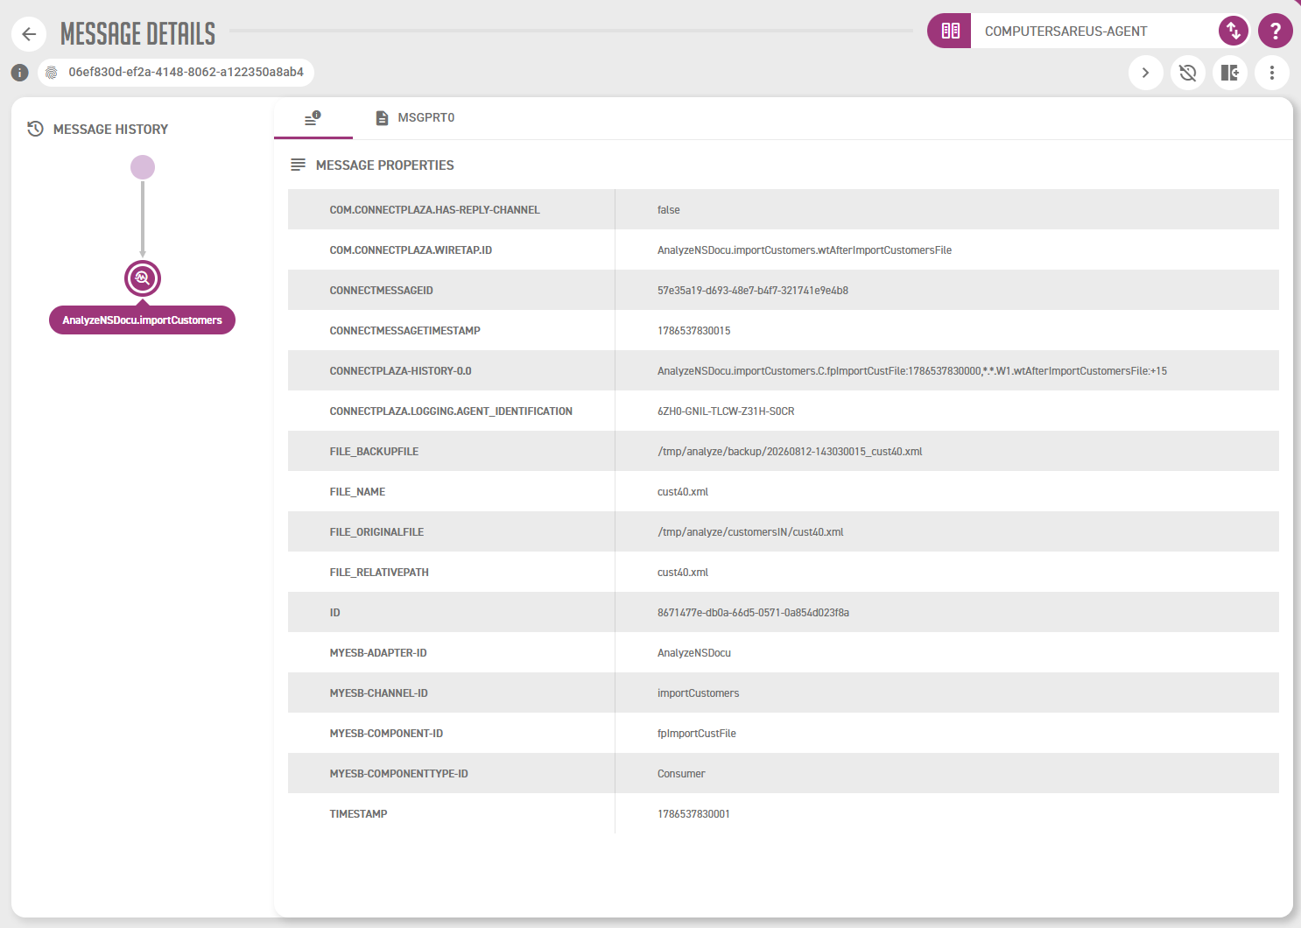Select the value fpImportCustFile

pyautogui.click(x=697, y=734)
